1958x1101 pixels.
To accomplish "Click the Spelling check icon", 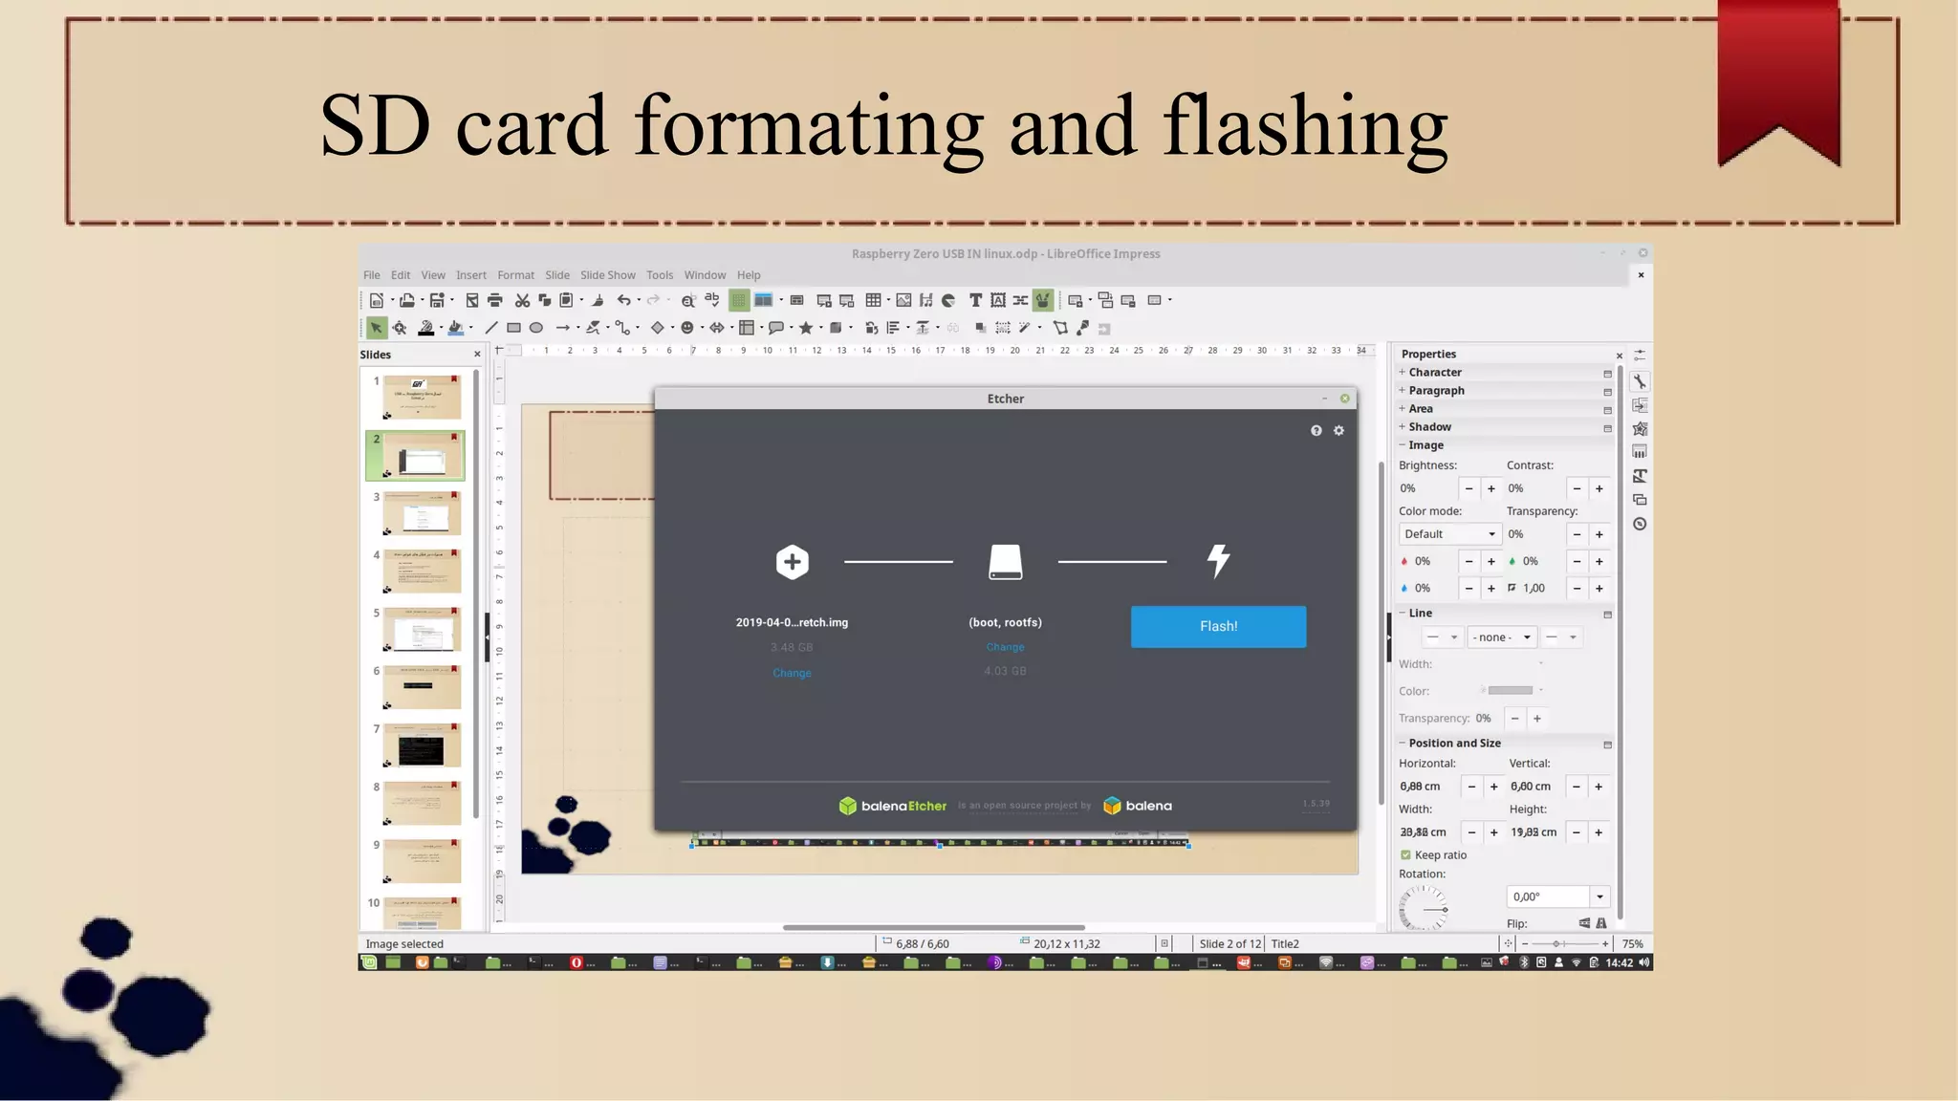I will pos(711,299).
